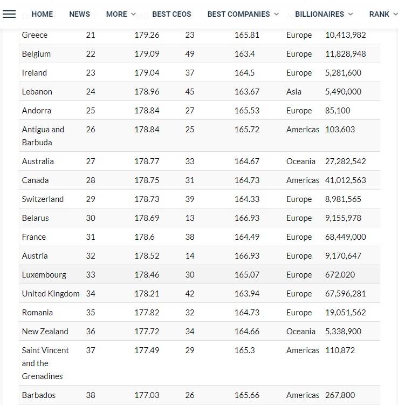Open the NEWS section
Screen dimensions: 398x405
[79, 14]
